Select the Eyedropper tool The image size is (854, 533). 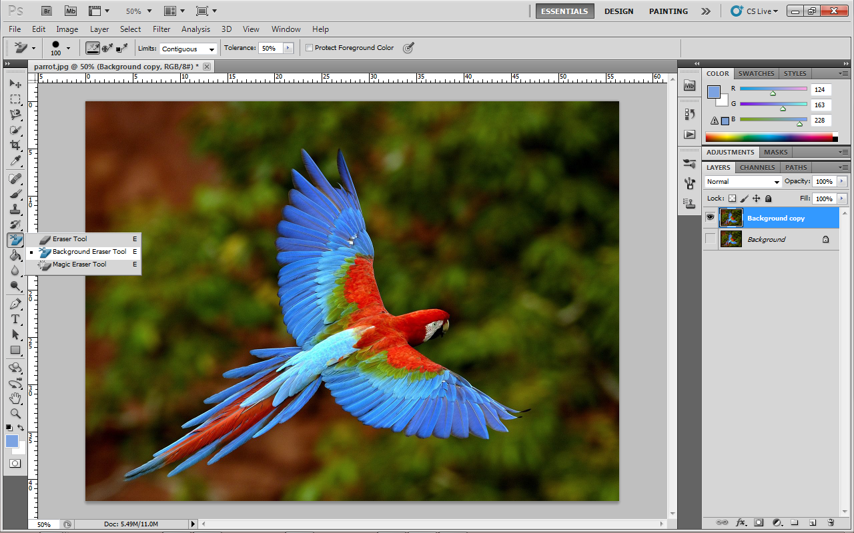[15, 161]
